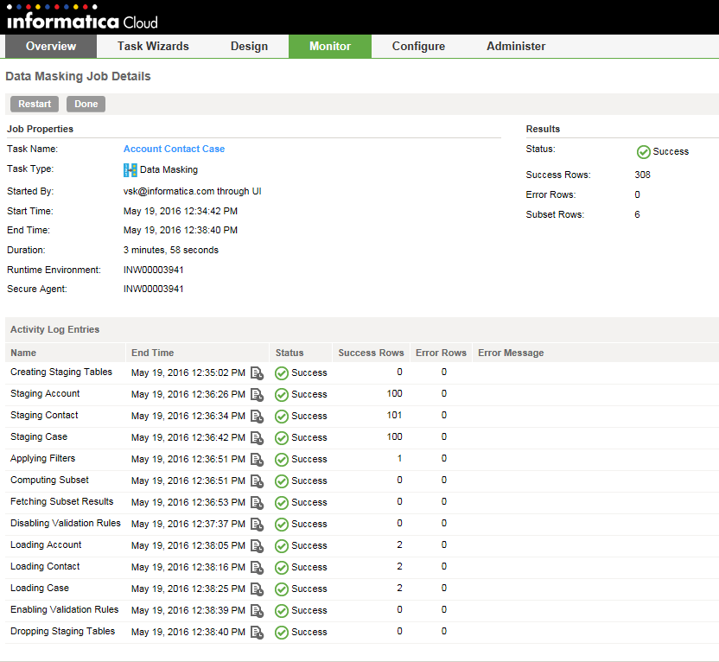Open session log icon for Enabling Validation Rules
The height and width of the screenshot is (662, 719).
click(257, 610)
